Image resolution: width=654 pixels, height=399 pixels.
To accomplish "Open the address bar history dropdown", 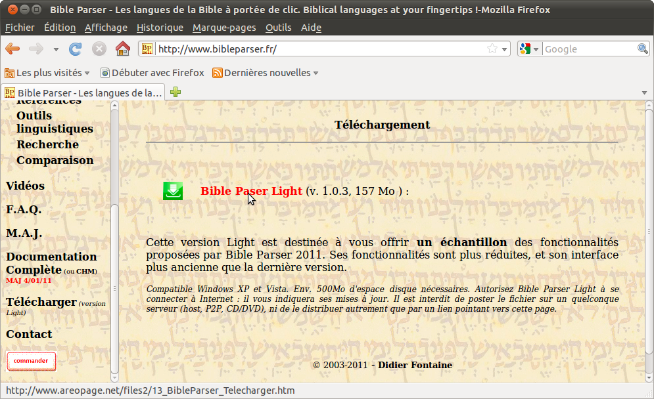I will 504,49.
